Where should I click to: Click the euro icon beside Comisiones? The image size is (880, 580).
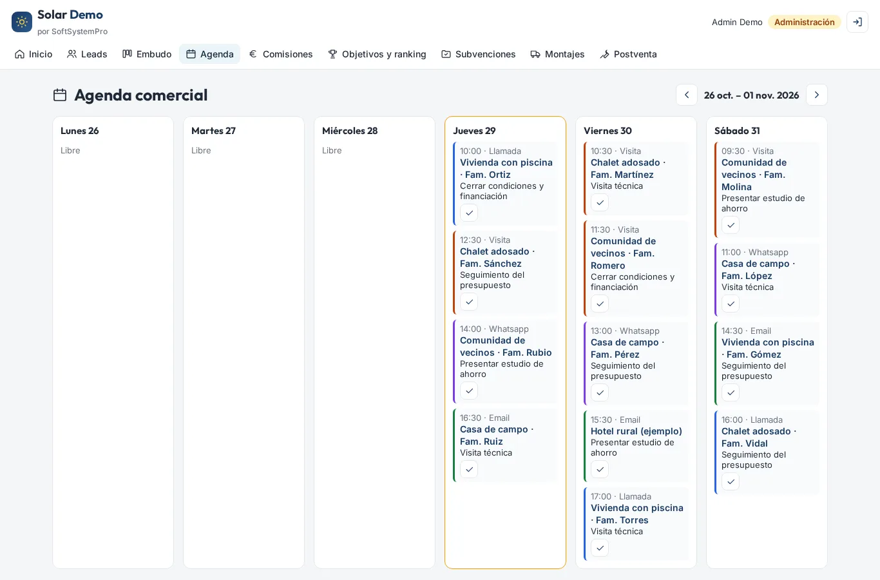253,54
